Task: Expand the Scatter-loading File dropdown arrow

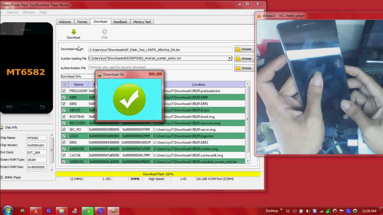Action: 230,59
